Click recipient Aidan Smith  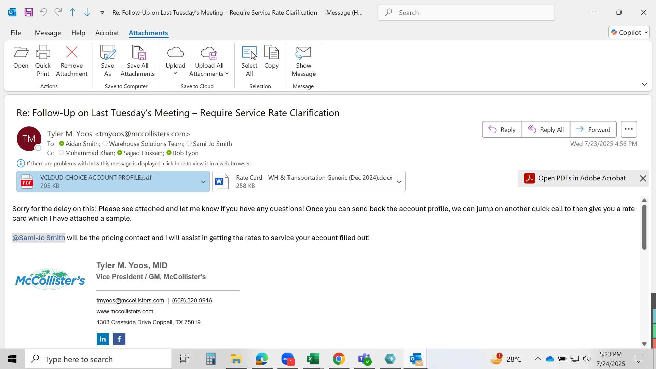click(x=83, y=144)
